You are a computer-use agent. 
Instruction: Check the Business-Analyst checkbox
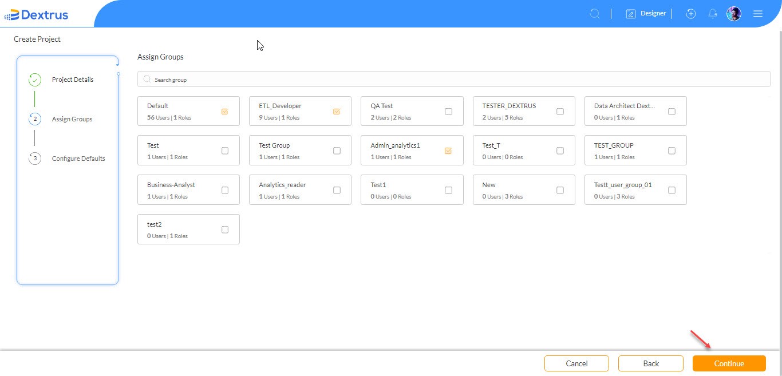[224, 191]
